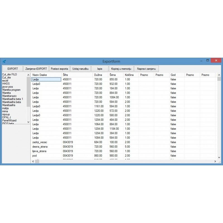Sort by Naziv Daske column header
Viewport: 223px width, 223px height.
tap(40, 75)
